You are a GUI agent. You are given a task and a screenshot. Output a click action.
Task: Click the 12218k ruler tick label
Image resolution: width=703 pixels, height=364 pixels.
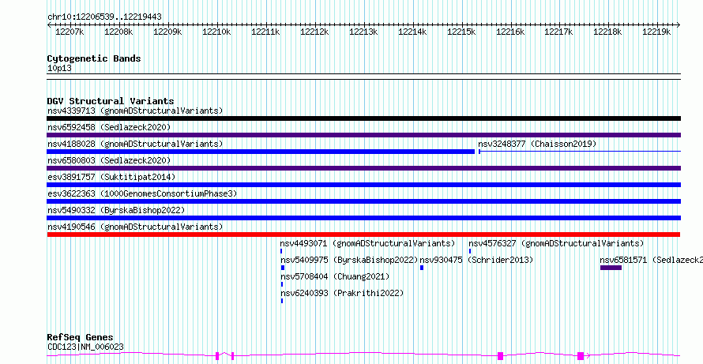(607, 32)
